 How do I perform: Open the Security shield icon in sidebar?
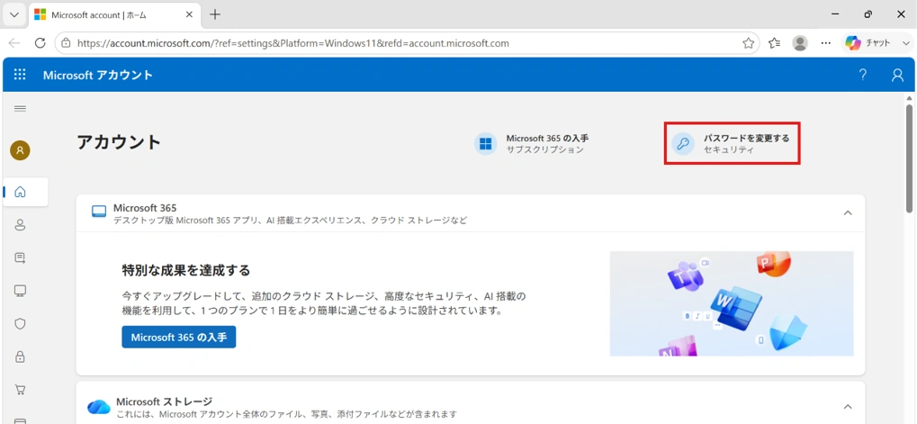tap(20, 323)
